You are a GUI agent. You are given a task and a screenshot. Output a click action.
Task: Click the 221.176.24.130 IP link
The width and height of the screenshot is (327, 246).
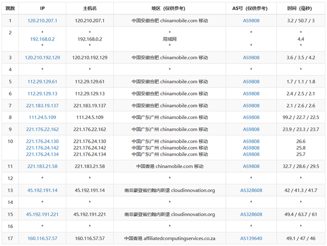click(42, 141)
